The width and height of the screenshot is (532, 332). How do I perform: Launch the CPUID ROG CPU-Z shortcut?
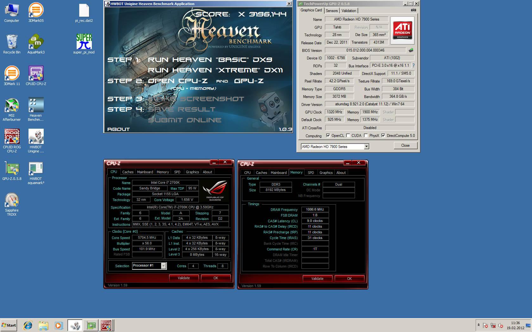[12, 141]
